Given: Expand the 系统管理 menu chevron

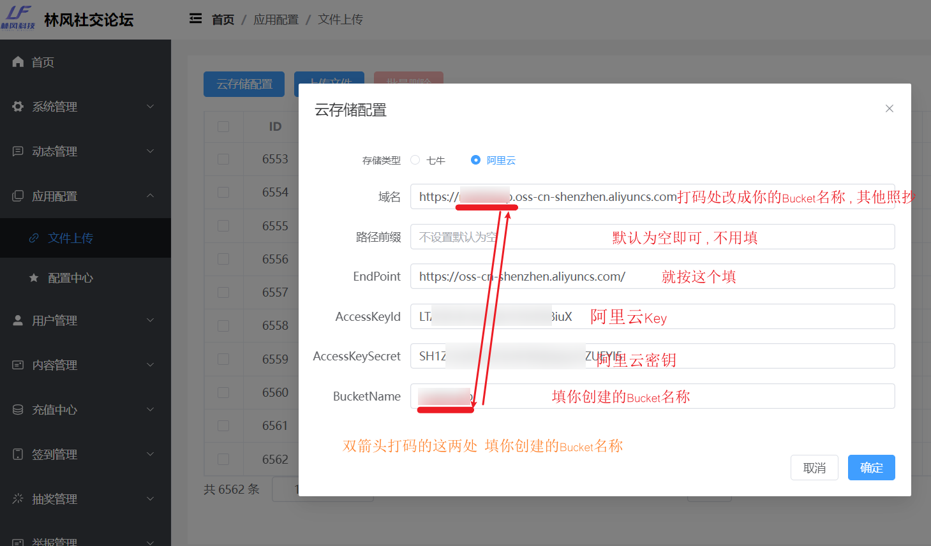Looking at the screenshot, I should (151, 107).
